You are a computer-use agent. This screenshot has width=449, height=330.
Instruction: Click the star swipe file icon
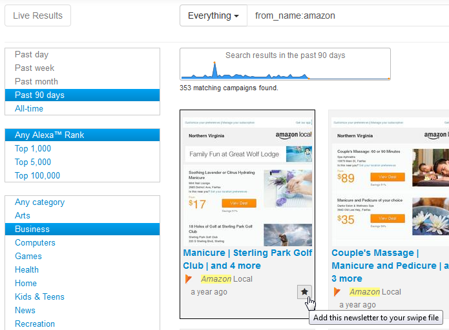pos(304,292)
